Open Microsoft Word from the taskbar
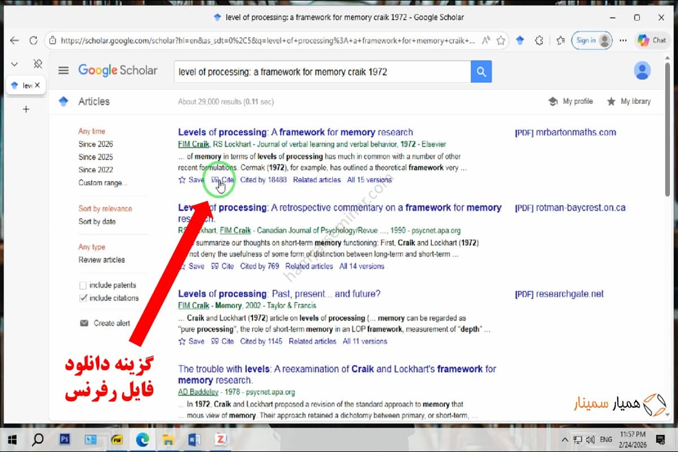This screenshot has height=452, width=678. [x=194, y=439]
